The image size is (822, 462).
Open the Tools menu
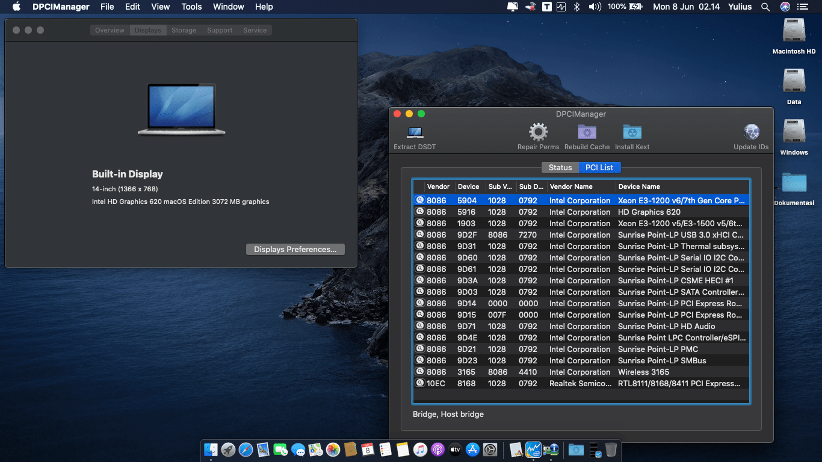tap(191, 7)
